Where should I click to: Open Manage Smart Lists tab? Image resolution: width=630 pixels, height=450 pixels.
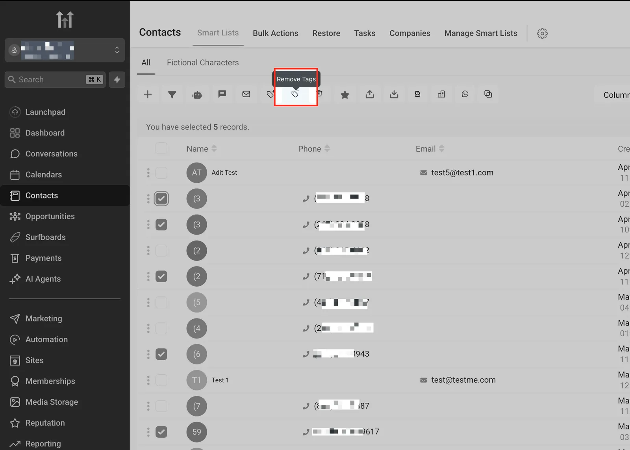481,33
